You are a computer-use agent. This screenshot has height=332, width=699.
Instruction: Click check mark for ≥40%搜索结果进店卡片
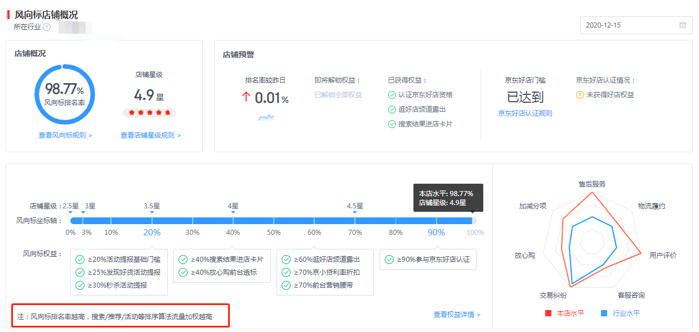coord(183,260)
